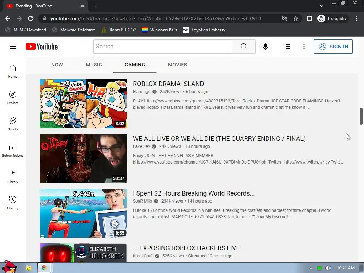Click the third-party cookies blocked eye icon
The image size is (364, 273).
point(284,18)
